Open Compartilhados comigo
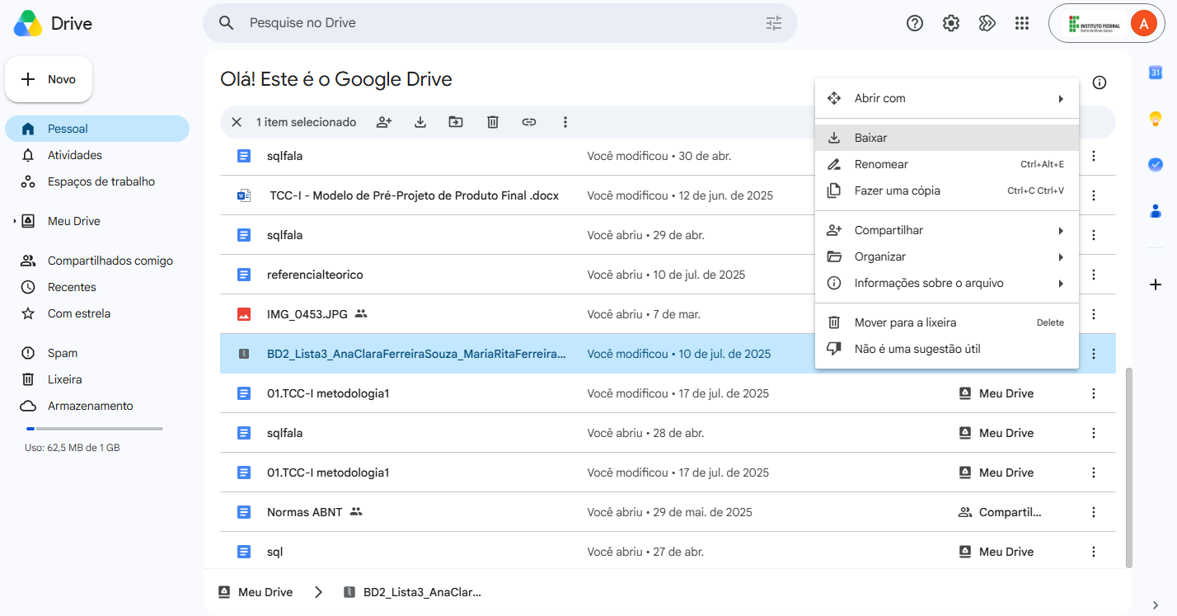This screenshot has width=1177, height=616. click(97, 261)
